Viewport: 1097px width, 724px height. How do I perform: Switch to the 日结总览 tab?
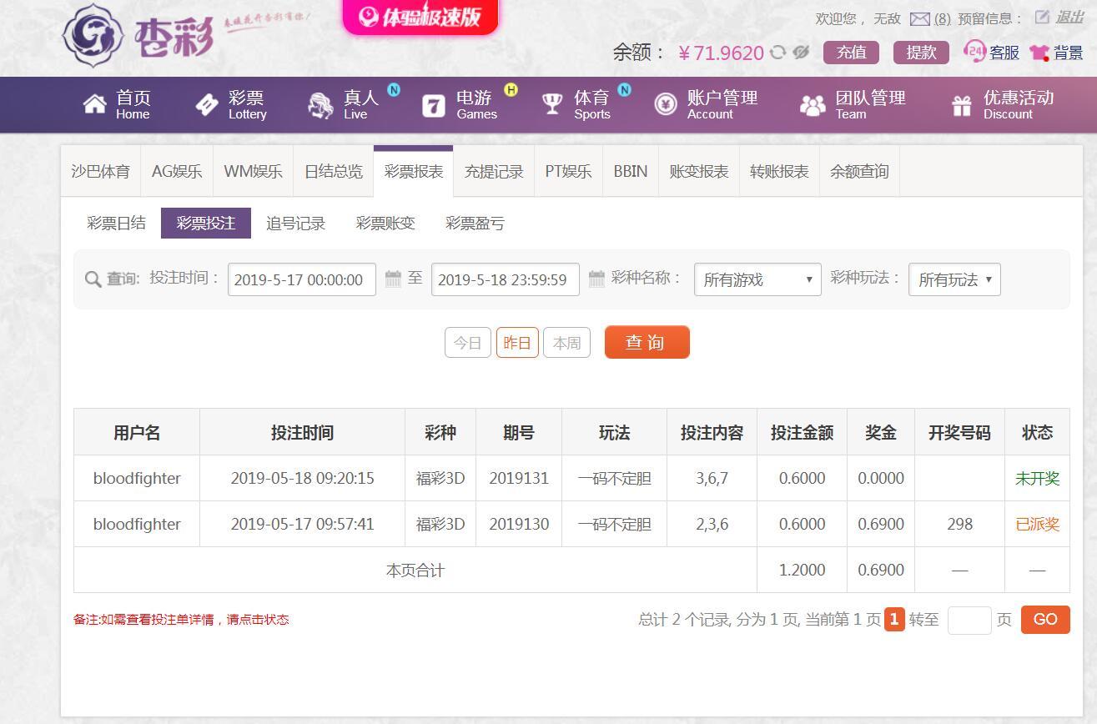(x=334, y=172)
